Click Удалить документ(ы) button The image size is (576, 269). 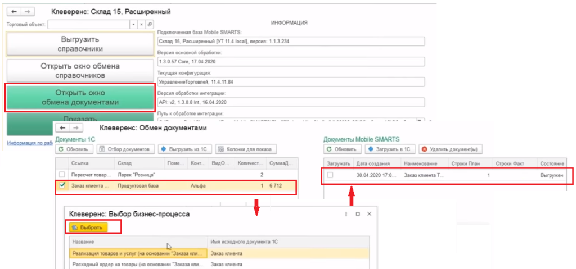pos(451,149)
